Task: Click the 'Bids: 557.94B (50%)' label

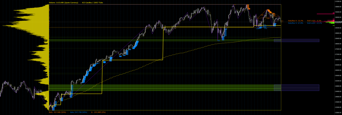Action: pos(58,112)
